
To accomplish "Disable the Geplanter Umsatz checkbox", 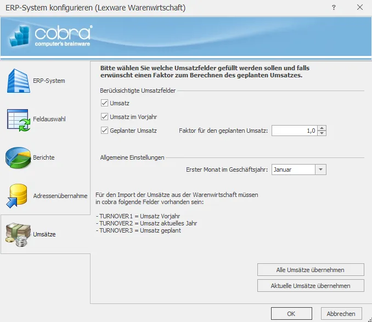I will 104,131.
